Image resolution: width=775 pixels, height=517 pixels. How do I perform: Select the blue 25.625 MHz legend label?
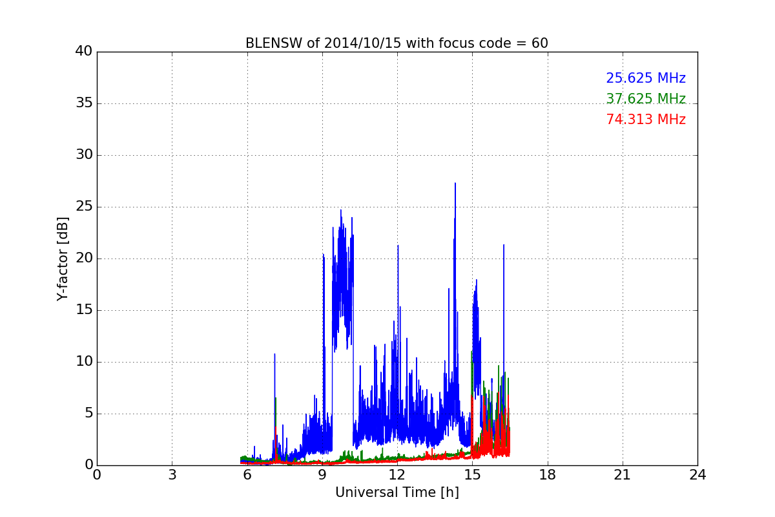pos(646,78)
